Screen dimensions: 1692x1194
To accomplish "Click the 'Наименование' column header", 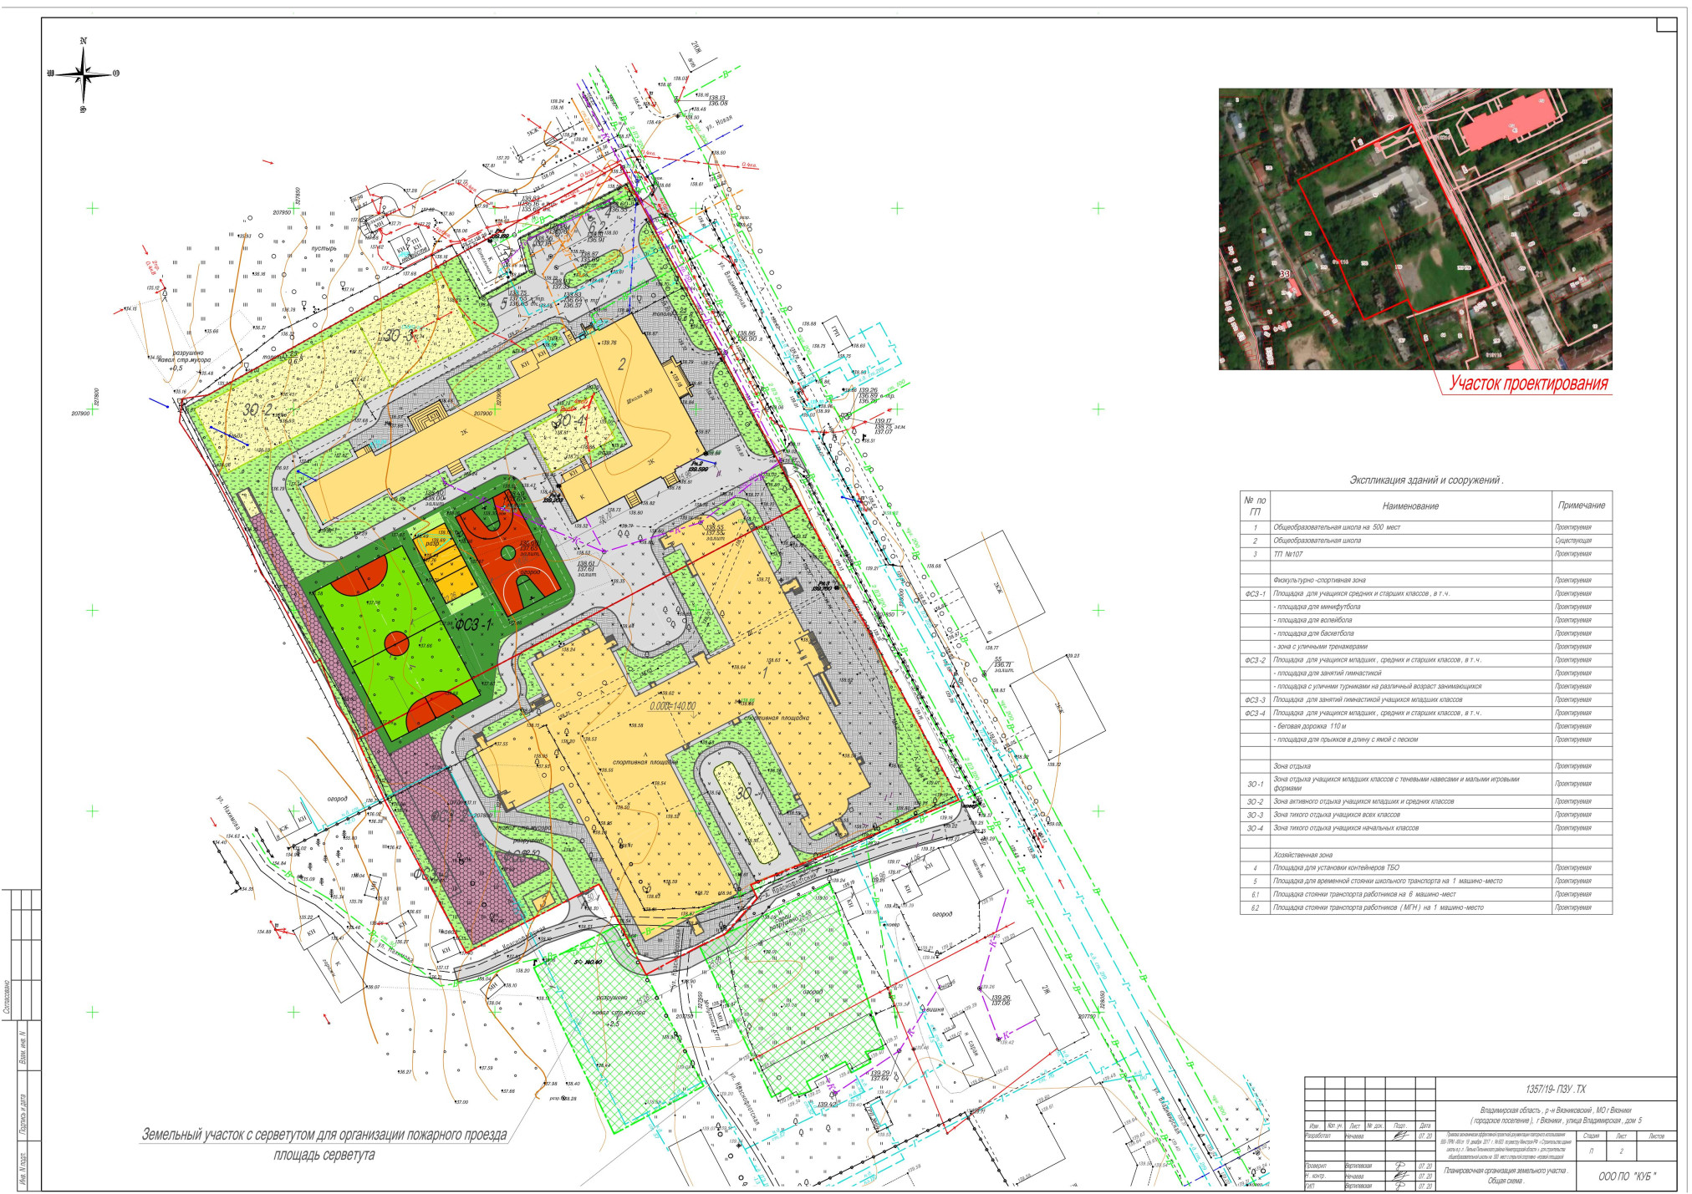I will 1410,506.
